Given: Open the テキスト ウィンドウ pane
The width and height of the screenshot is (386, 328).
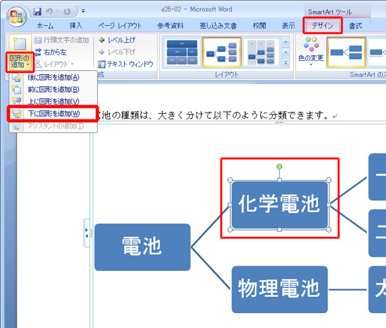Looking at the screenshot, I should tap(126, 64).
